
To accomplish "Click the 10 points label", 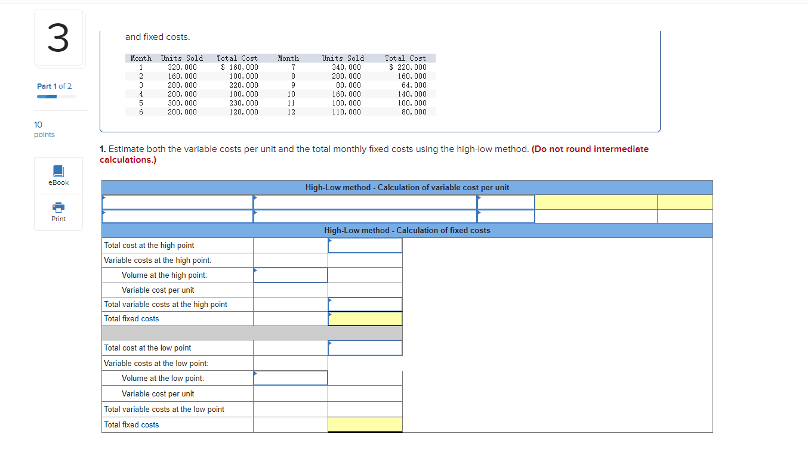I will tap(44, 129).
